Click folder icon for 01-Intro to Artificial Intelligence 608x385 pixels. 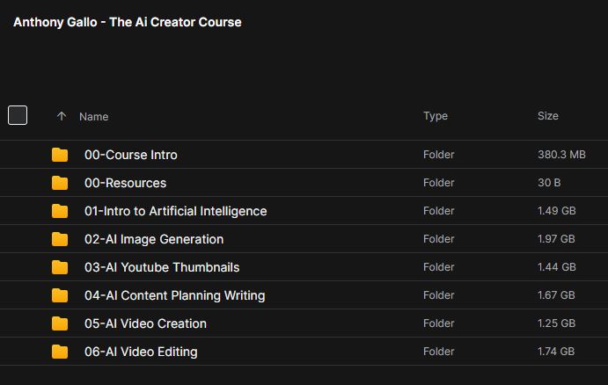tap(60, 211)
